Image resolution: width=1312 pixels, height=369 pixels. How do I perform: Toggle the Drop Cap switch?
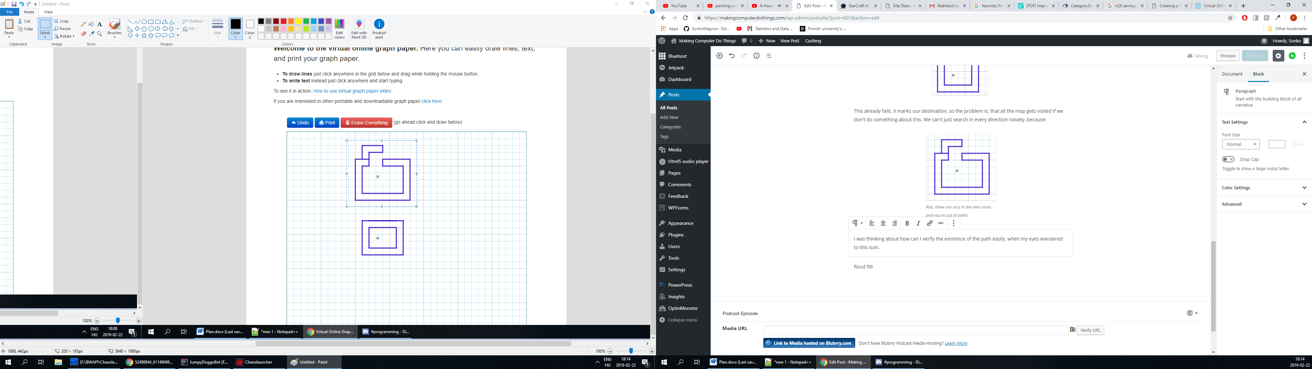pyautogui.click(x=1228, y=160)
